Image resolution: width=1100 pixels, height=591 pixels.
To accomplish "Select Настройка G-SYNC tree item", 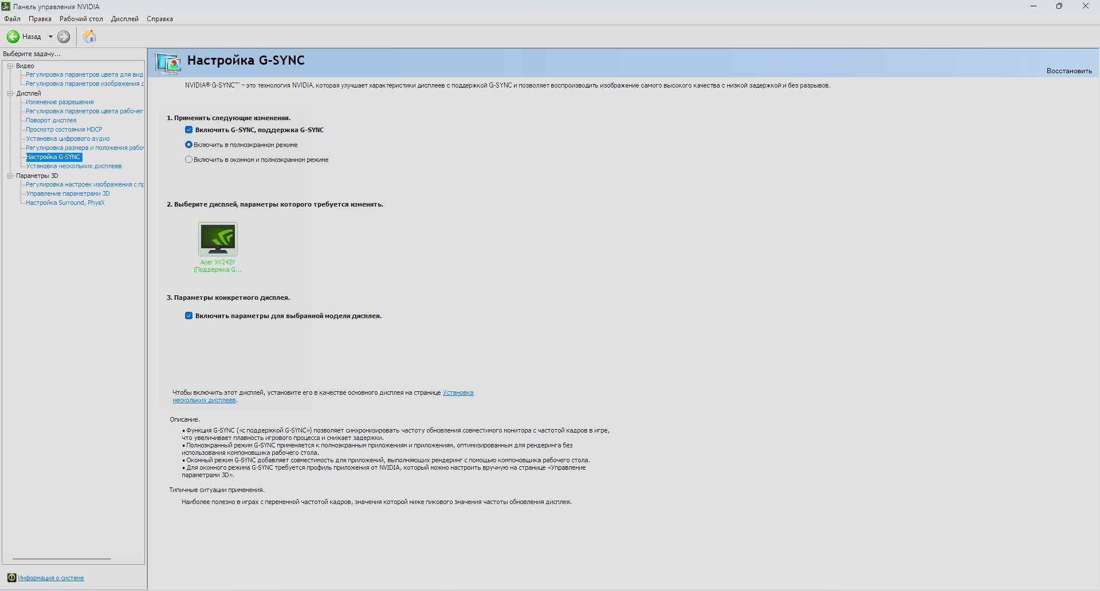I will tap(54, 157).
